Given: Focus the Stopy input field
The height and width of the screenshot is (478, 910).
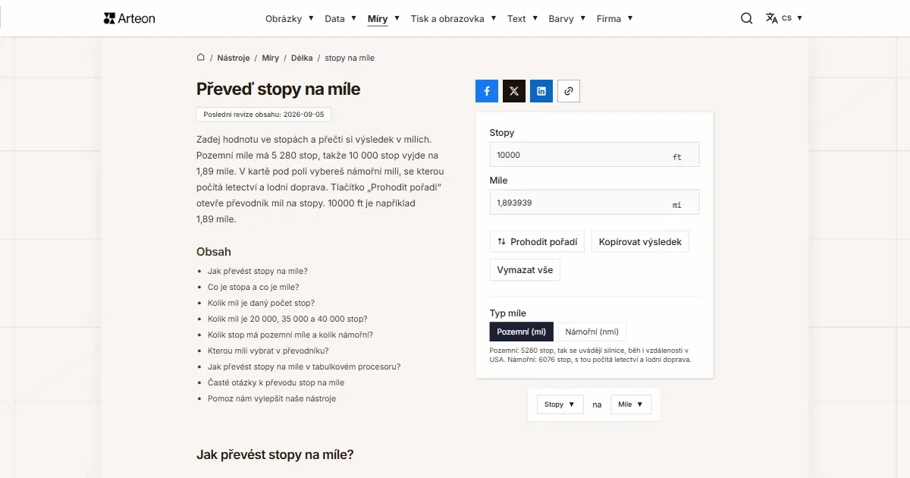Looking at the screenshot, I should [x=595, y=155].
